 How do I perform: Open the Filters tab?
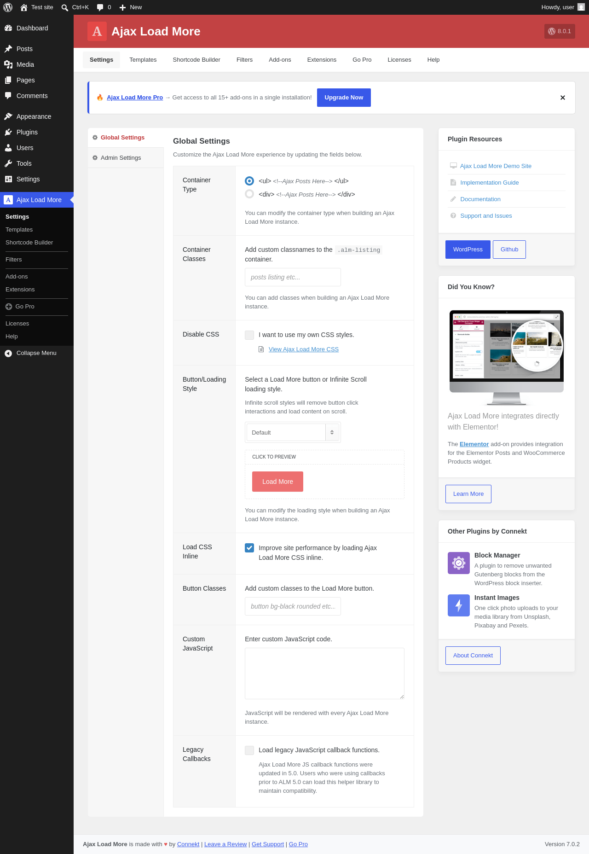click(245, 60)
